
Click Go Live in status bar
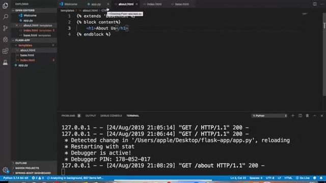[x=303, y=178]
